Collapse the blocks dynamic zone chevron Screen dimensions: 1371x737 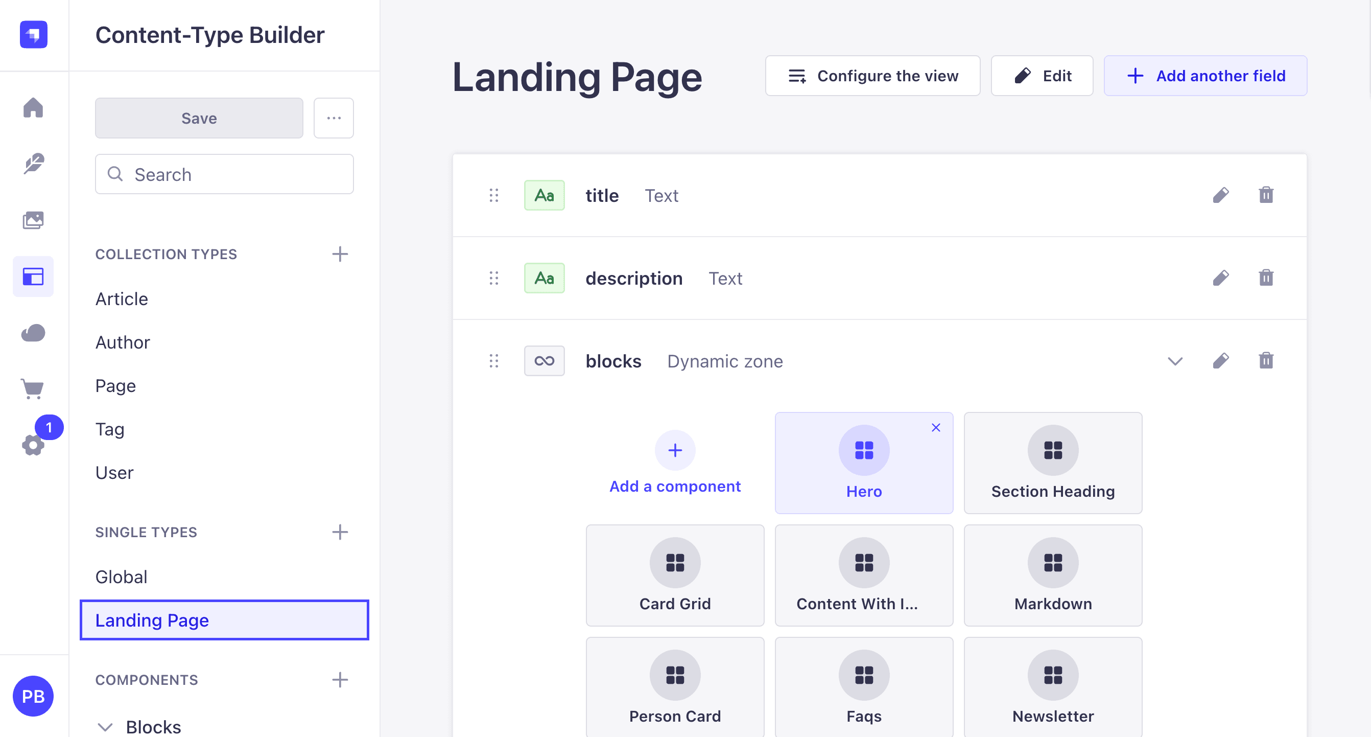click(1175, 361)
